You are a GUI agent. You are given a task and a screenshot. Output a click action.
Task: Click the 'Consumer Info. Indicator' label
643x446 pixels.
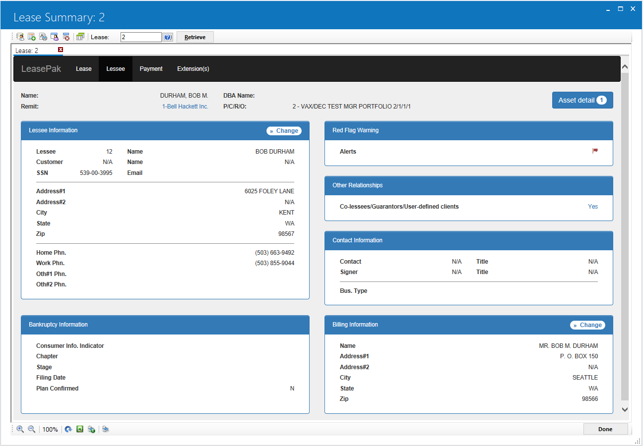(70, 346)
